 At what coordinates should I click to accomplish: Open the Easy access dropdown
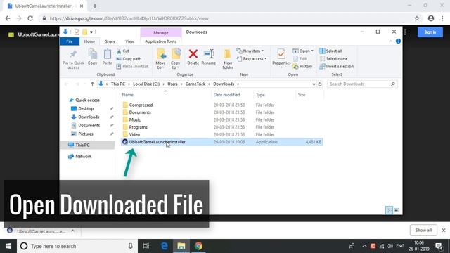click(x=252, y=59)
